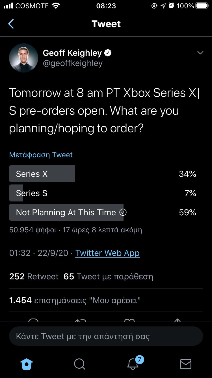This screenshot has width=212, height=378.
Task: Select the Series X poll option
Action: pyautogui.click(x=103, y=174)
